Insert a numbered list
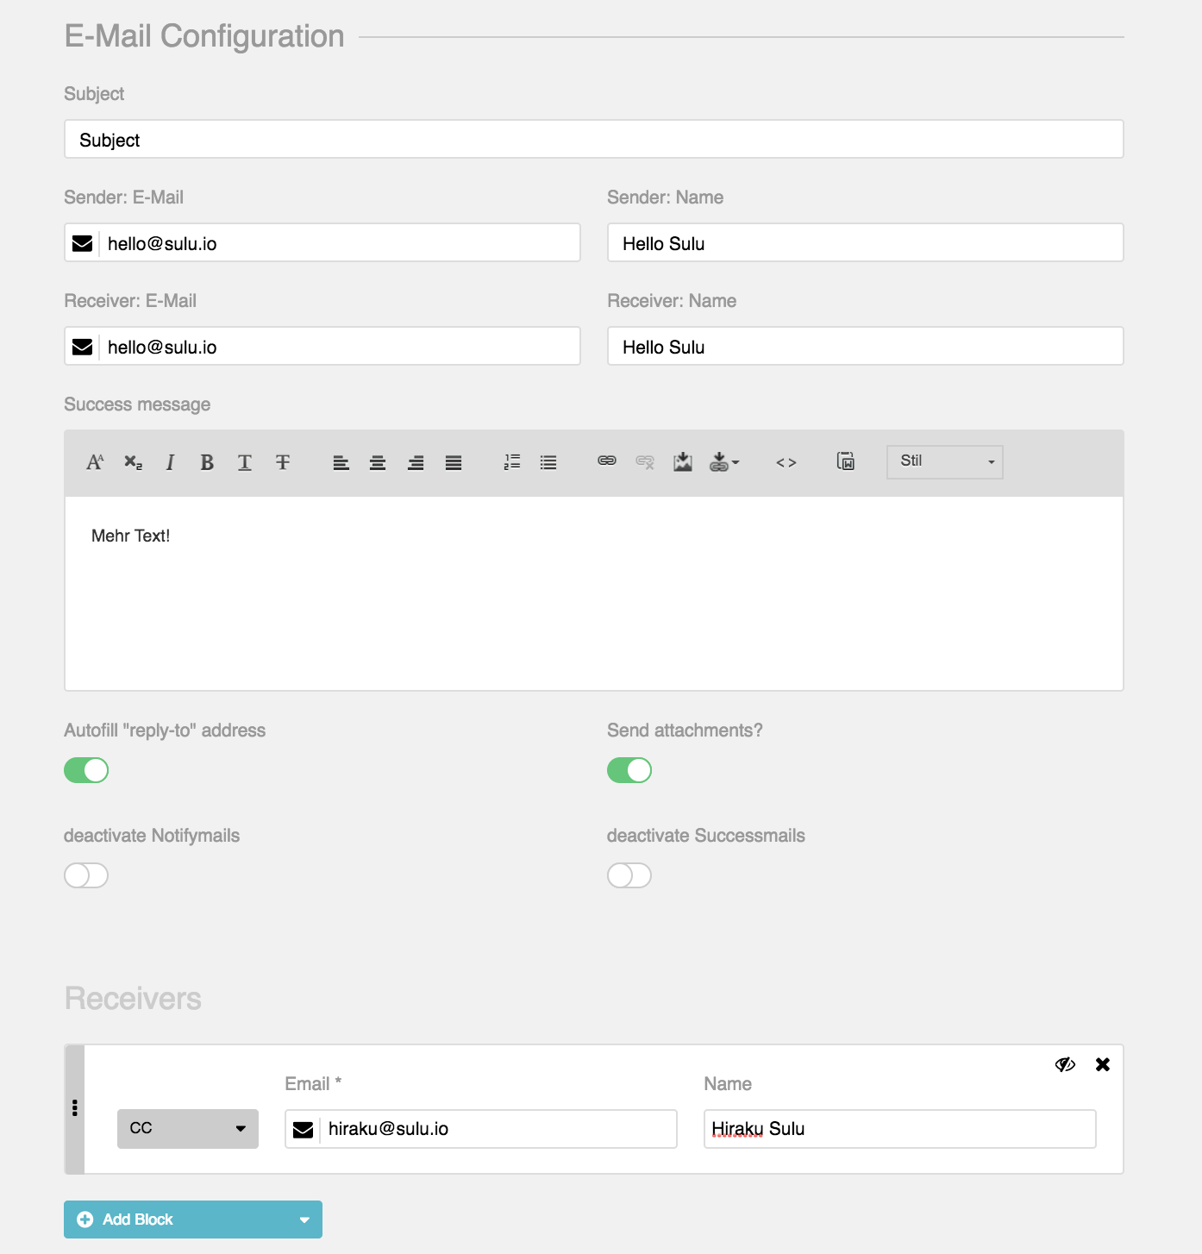Viewport: 1202px width, 1254px height. pyautogui.click(x=512, y=463)
